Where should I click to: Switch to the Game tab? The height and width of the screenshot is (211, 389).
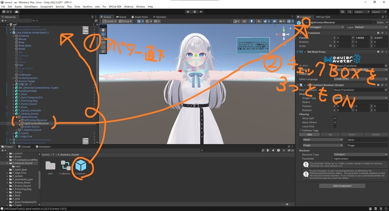click(x=121, y=17)
